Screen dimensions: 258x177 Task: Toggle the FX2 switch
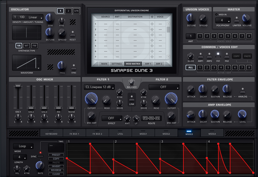(x=227, y=57)
